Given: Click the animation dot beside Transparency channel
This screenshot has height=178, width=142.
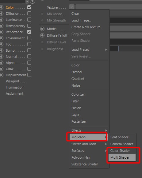Looking at the screenshot, I should 1,26.
